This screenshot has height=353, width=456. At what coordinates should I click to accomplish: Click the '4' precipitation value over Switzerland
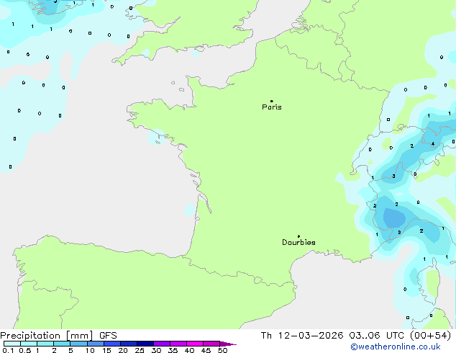pyautogui.click(x=433, y=144)
